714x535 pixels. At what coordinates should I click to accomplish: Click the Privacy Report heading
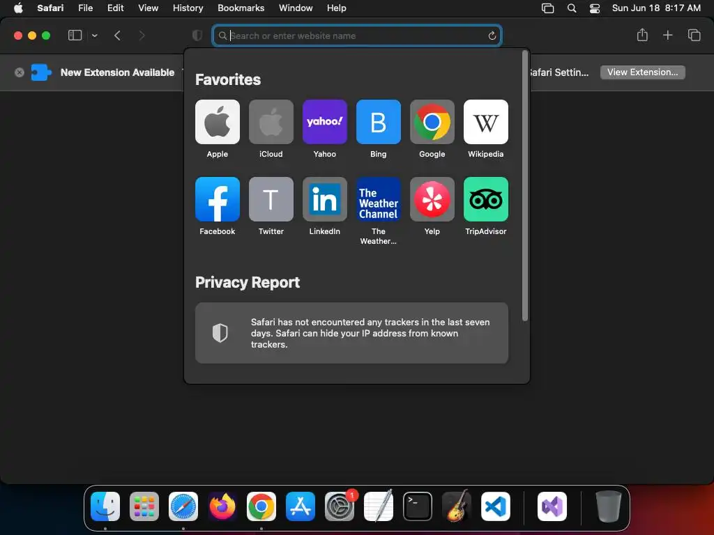(248, 283)
